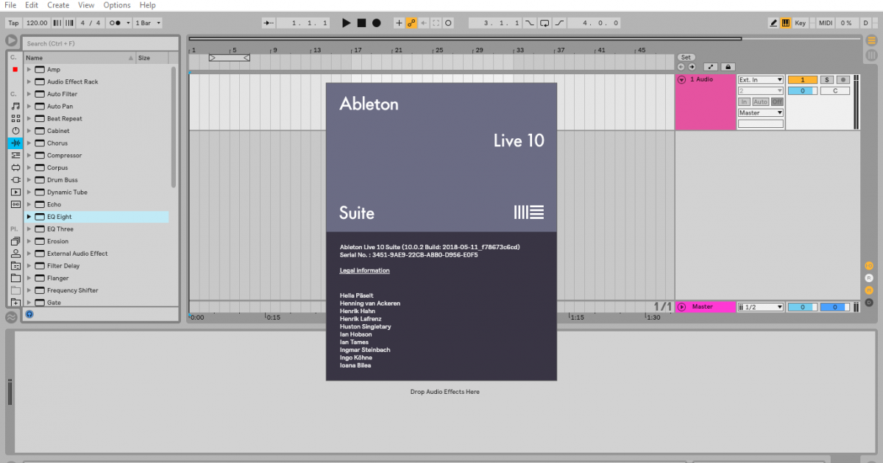This screenshot has height=463, width=883.
Task: Arm the Arrangement Record button
Action: pyautogui.click(x=376, y=23)
